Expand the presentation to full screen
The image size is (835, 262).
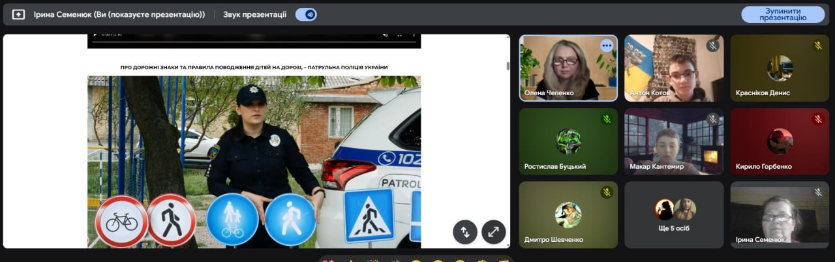[x=494, y=231]
